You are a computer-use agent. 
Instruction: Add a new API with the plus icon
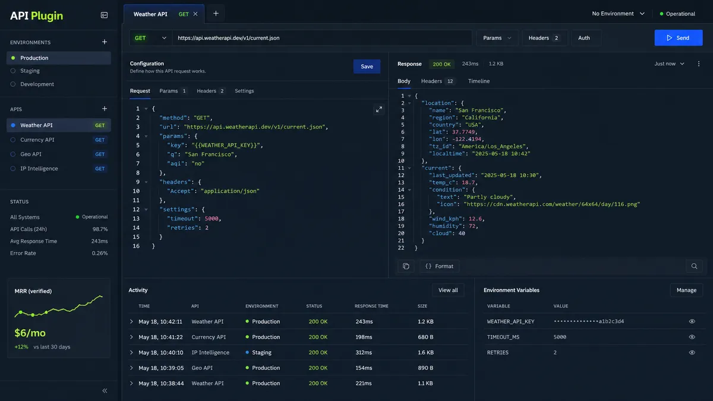pos(105,109)
